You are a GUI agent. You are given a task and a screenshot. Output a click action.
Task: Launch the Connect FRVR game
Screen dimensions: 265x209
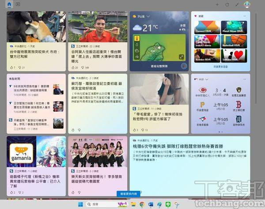point(207,27)
